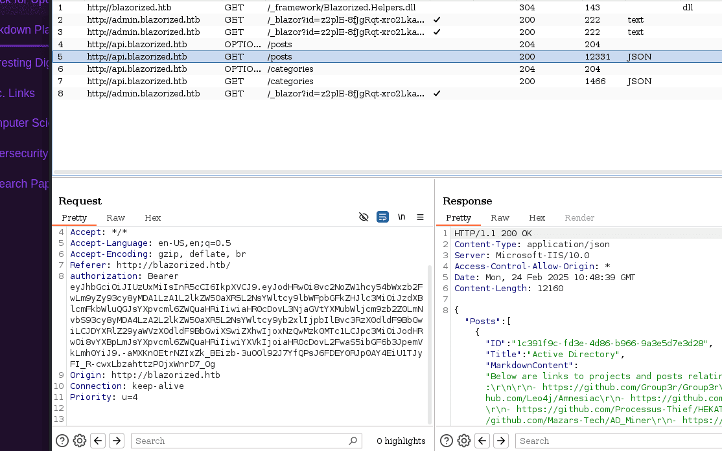Screen dimensions: 722x451
Task: Click the "Title" Active Directory JSON line
Action: pyautogui.click(x=555, y=355)
